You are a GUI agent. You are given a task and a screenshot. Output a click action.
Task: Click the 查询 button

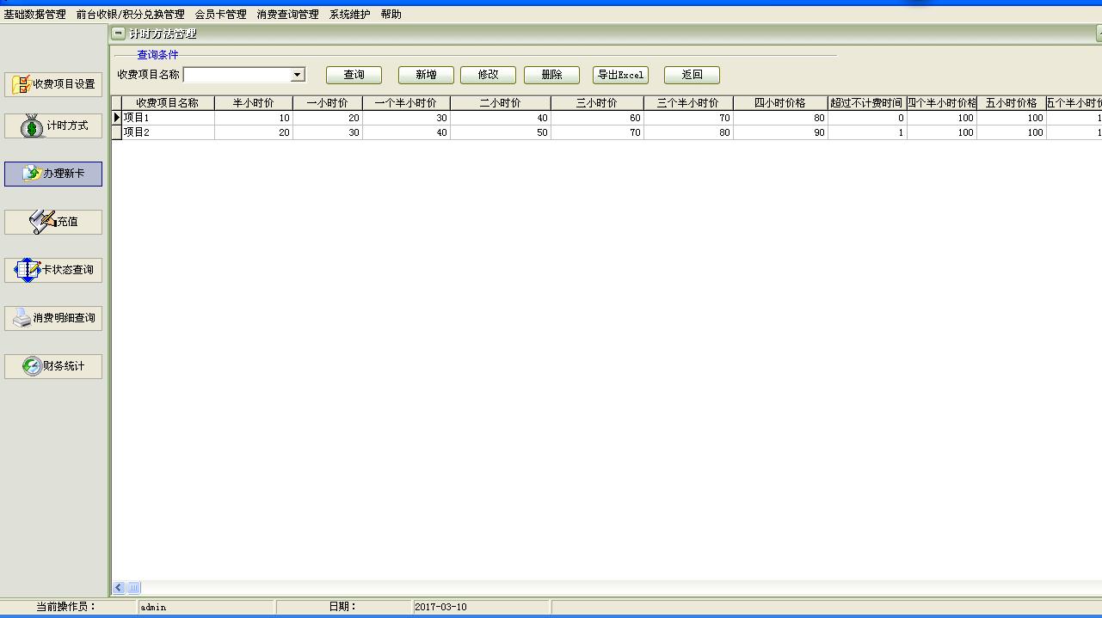click(x=354, y=75)
